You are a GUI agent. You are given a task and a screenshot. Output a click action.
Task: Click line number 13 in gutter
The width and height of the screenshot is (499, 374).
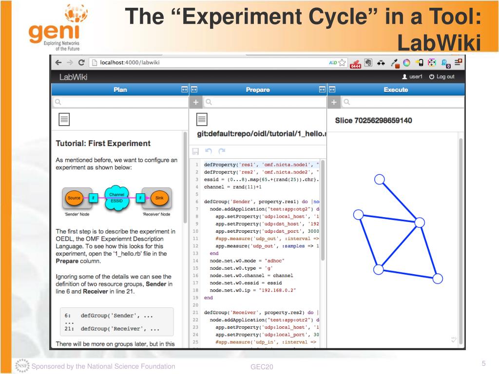(x=195, y=253)
